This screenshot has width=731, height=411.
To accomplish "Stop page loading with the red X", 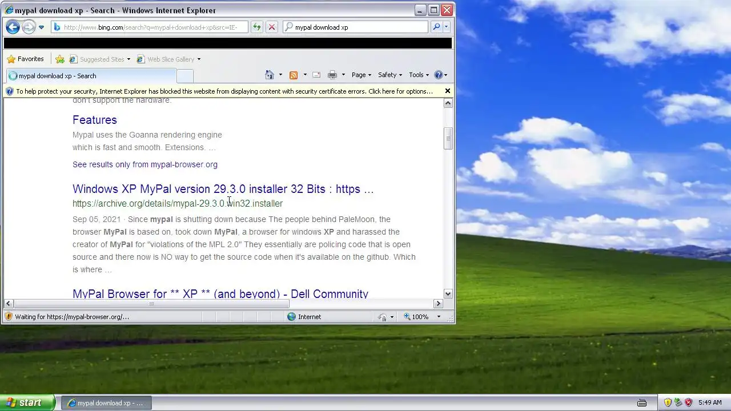I will (x=272, y=27).
